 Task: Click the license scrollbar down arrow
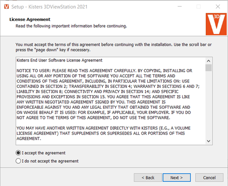208,141
